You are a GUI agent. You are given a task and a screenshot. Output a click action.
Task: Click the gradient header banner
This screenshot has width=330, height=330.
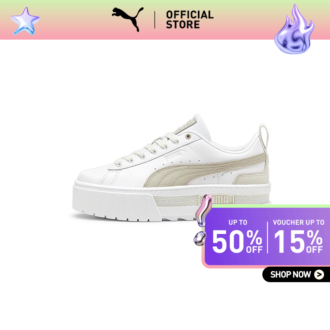pos(165,20)
